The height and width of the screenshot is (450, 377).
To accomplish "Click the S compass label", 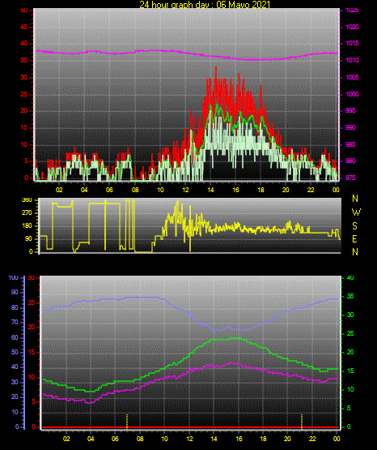I will coord(354,226).
